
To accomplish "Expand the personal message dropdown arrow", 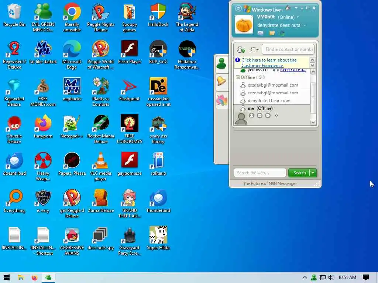I will 305,25.
